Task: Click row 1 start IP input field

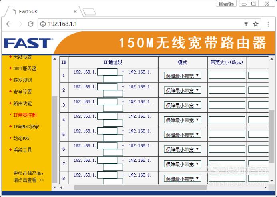Action: (107, 72)
